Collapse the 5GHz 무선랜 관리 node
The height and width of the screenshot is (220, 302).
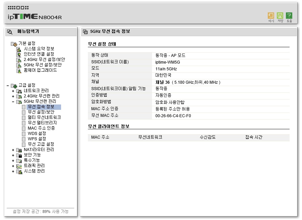(x=13, y=102)
